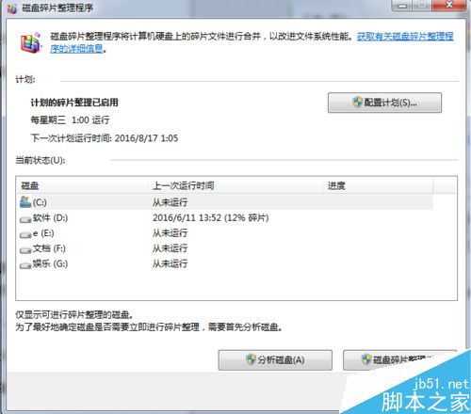This screenshot has height=414, width=471.
Task: Click the title bar application icon
Action: tap(11, 8)
